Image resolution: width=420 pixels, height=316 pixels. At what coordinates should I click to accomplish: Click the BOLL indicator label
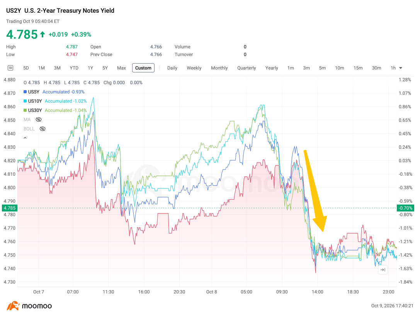pyautogui.click(x=29, y=129)
